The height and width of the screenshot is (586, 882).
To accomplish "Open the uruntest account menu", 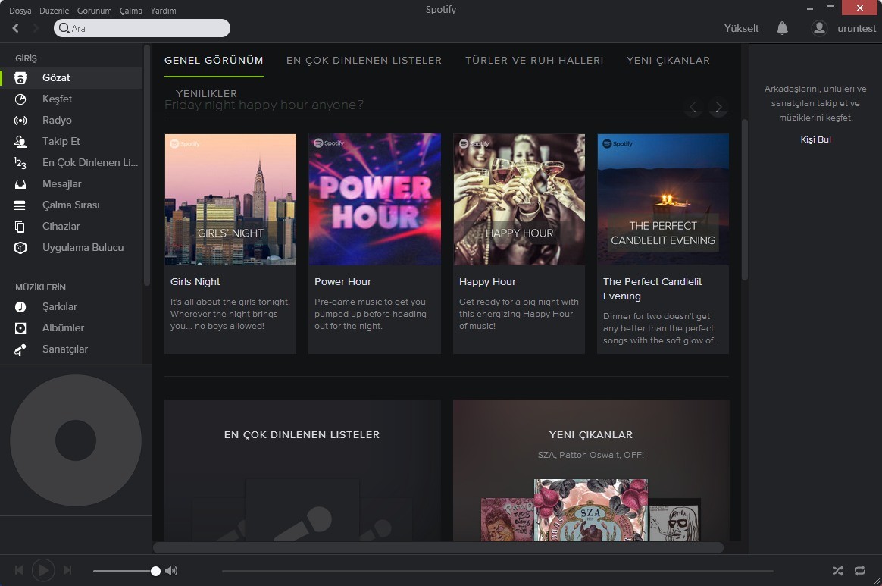I will (x=856, y=28).
